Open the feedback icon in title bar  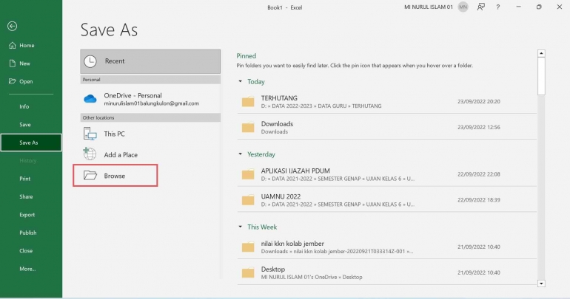(x=480, y=7)
